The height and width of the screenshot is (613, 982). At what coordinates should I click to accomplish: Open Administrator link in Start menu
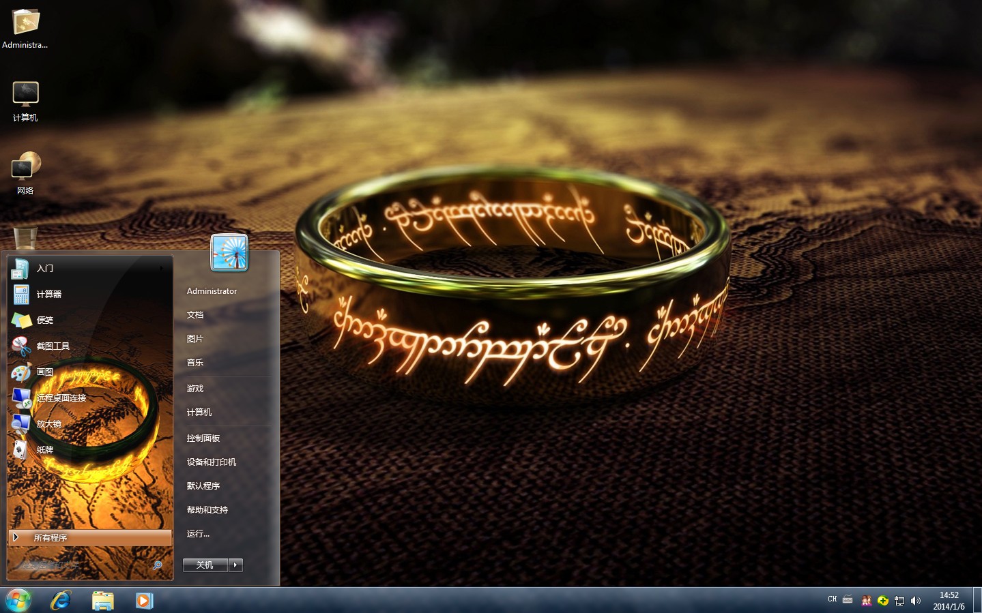point(212,291)
